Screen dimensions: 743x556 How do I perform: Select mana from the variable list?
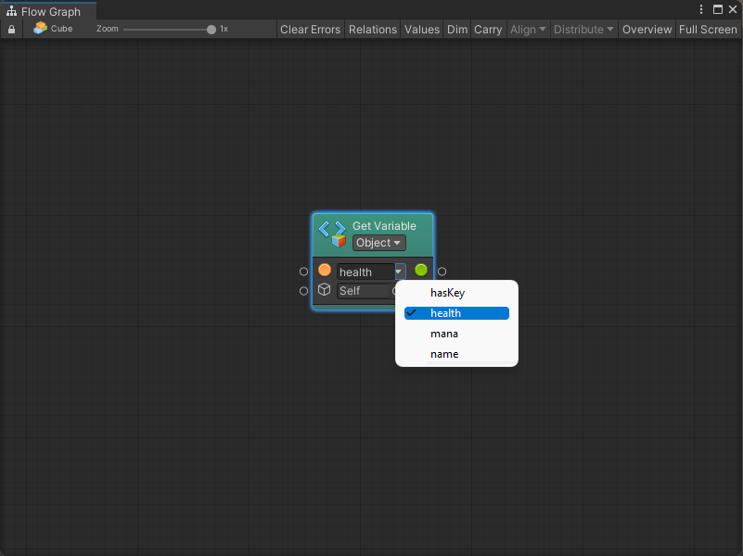pos(444,334)
